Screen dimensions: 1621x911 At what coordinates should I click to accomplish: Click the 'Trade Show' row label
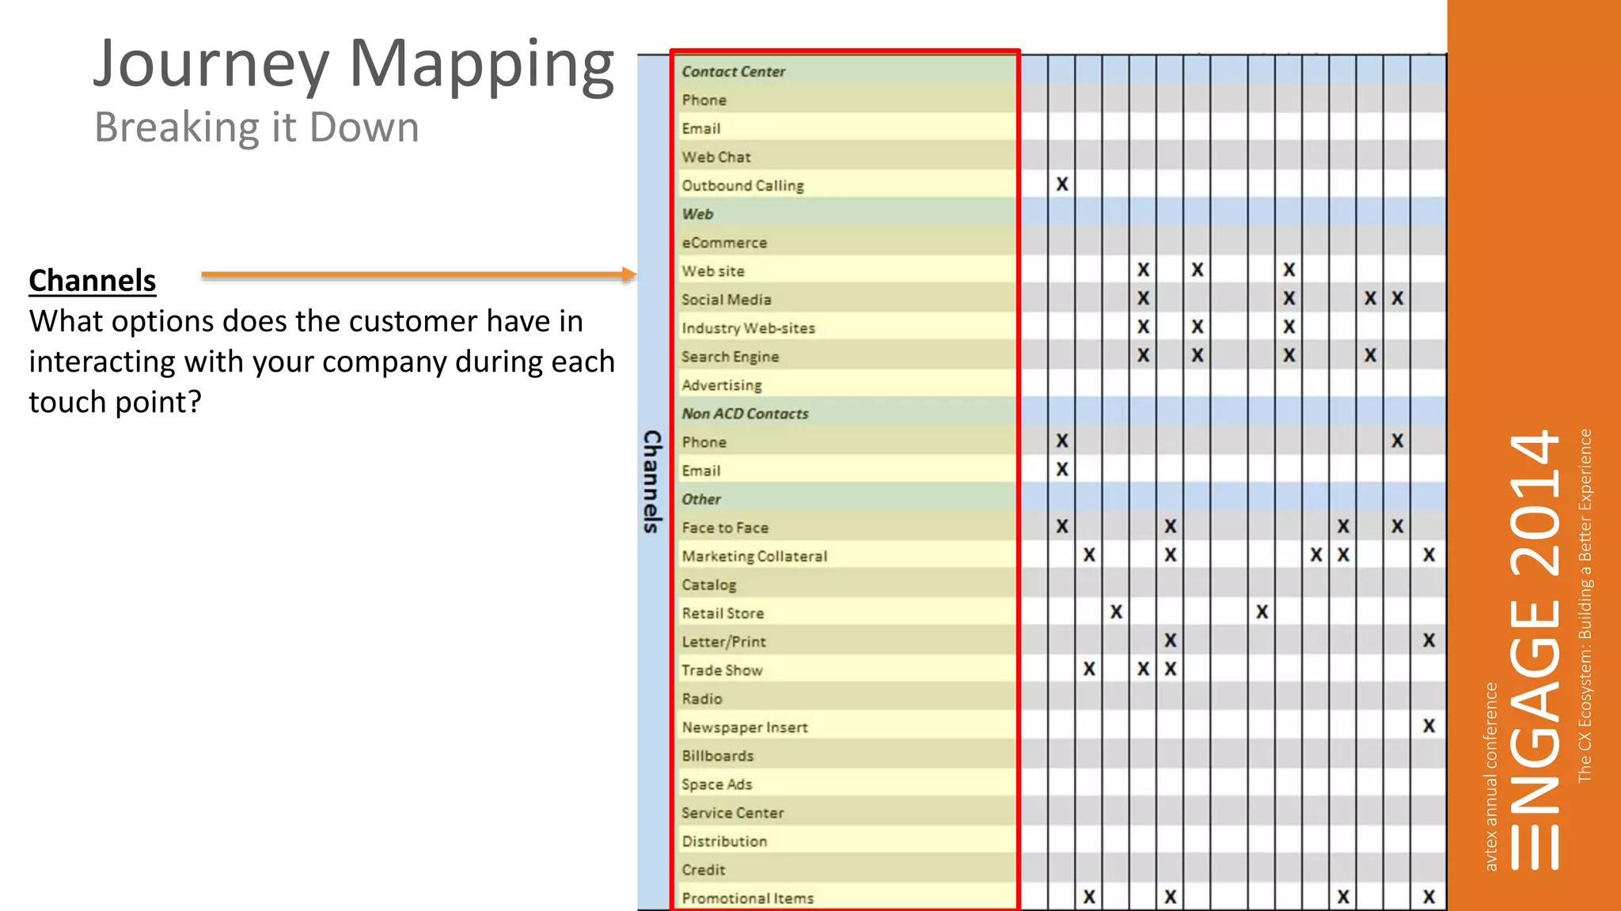(722, 670)
